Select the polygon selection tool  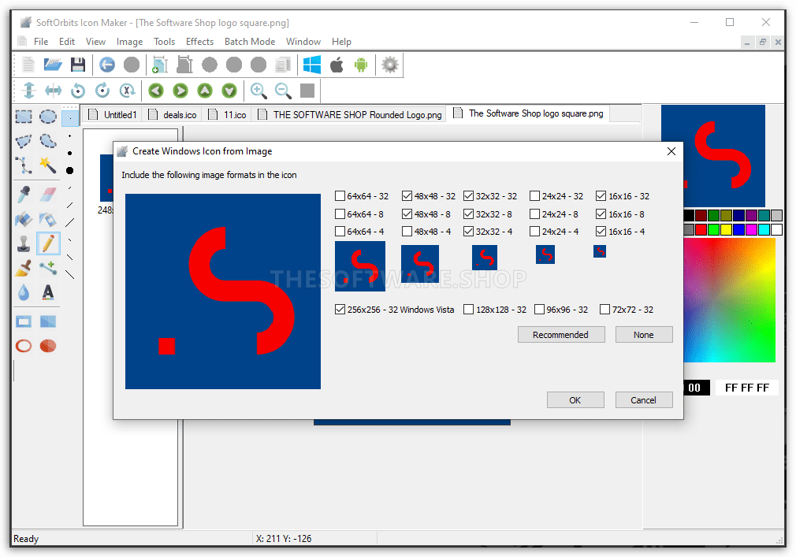[24, 140]
